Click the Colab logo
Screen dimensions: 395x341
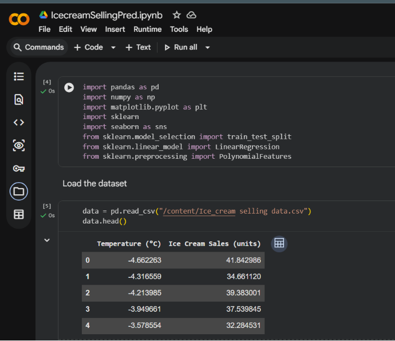(19, 19)
